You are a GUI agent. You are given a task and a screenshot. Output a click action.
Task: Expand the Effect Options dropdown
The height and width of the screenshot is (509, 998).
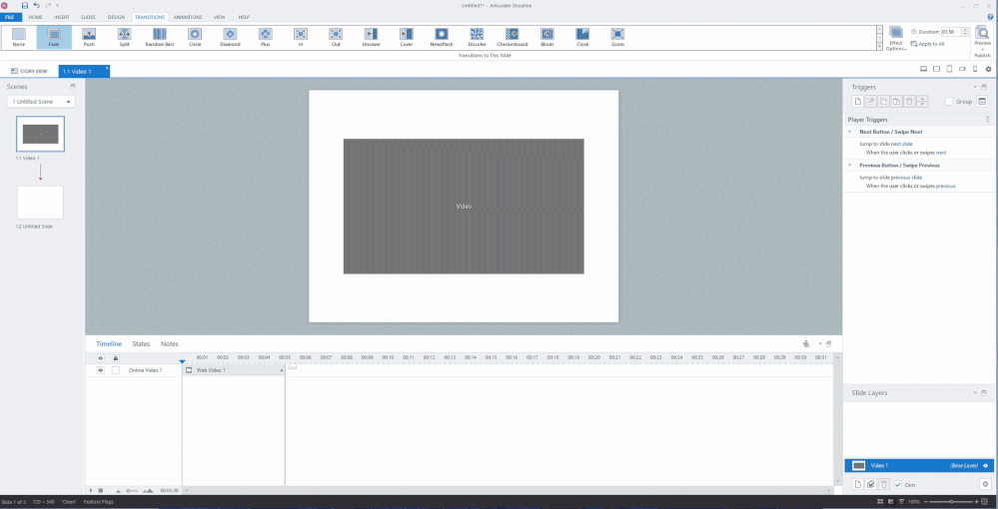tap(895, 38)
